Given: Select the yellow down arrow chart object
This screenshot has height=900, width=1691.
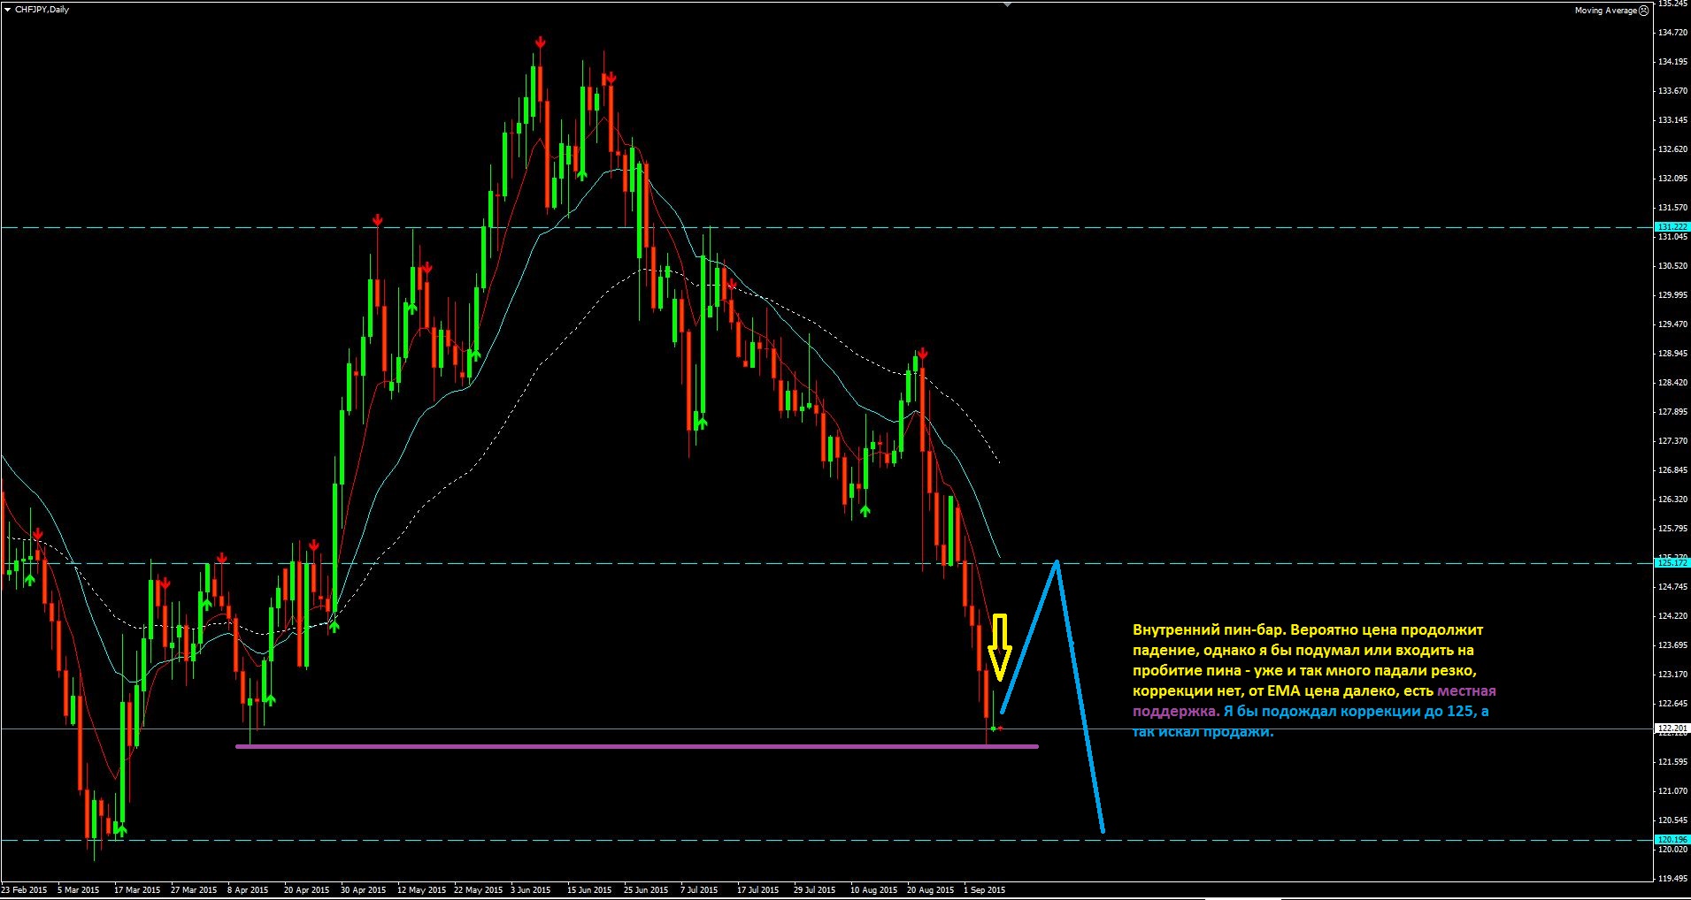Looking at the screenshot, I should tap(1000, 648).
